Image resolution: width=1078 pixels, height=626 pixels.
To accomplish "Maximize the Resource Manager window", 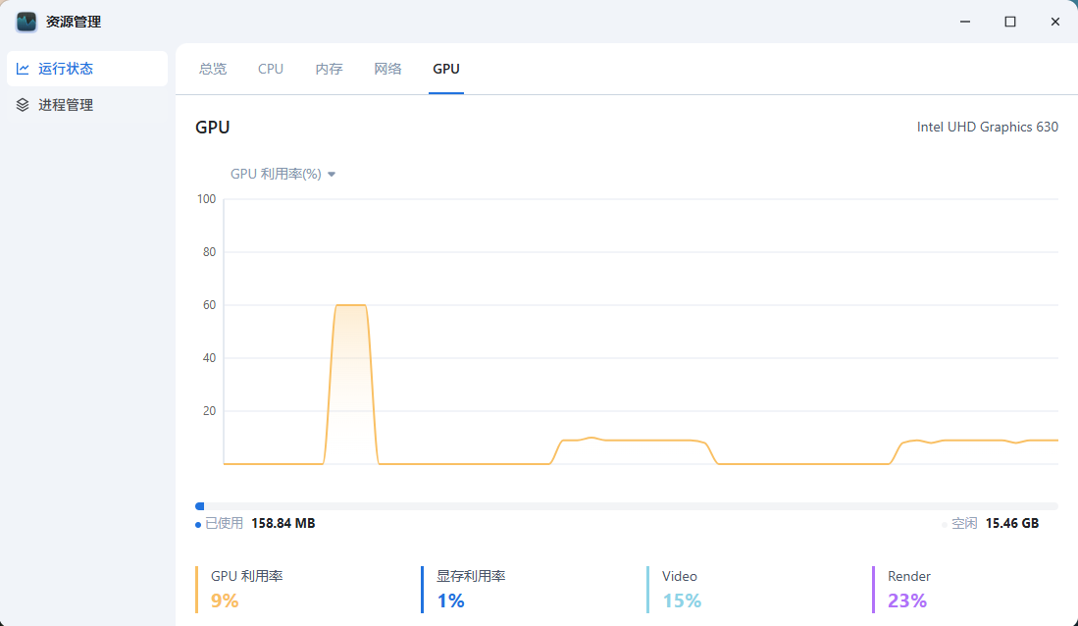I will pos(1009,22).
